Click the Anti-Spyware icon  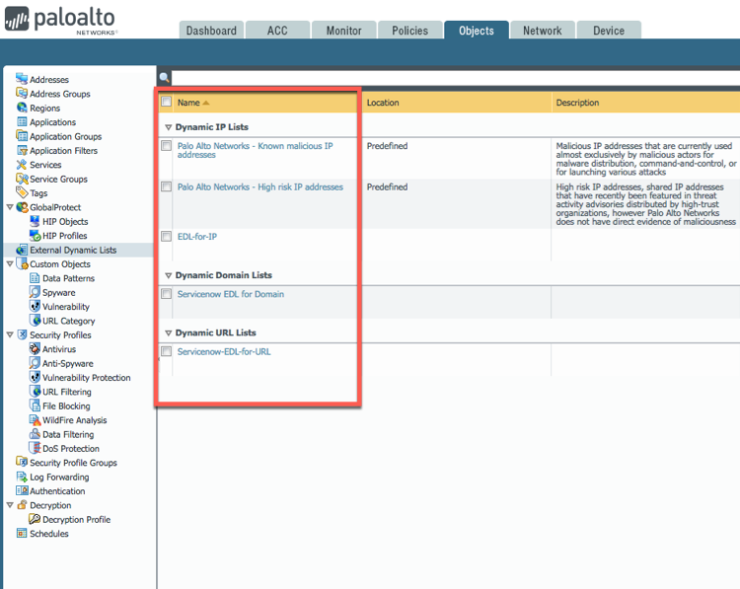click(35, 362)
